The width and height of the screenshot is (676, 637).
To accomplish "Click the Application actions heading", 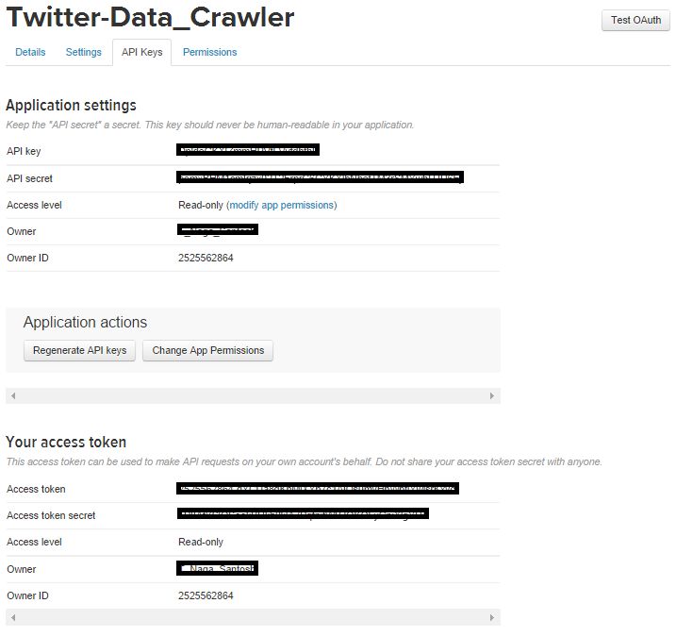I will (x=86, y=323).
